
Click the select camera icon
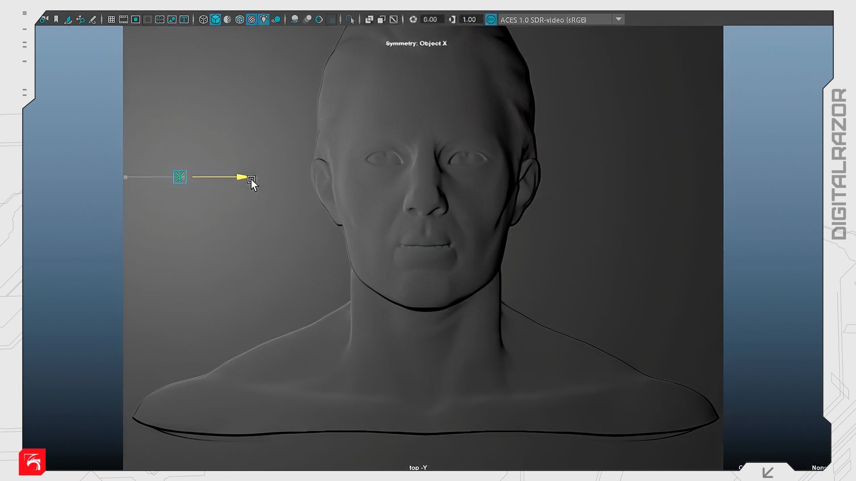click(44, 19)
